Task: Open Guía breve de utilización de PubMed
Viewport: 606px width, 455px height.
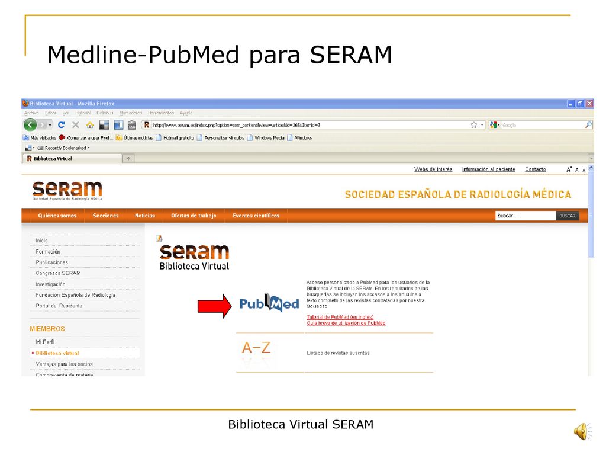Action: pyautogui.click(x=346, y=323)
